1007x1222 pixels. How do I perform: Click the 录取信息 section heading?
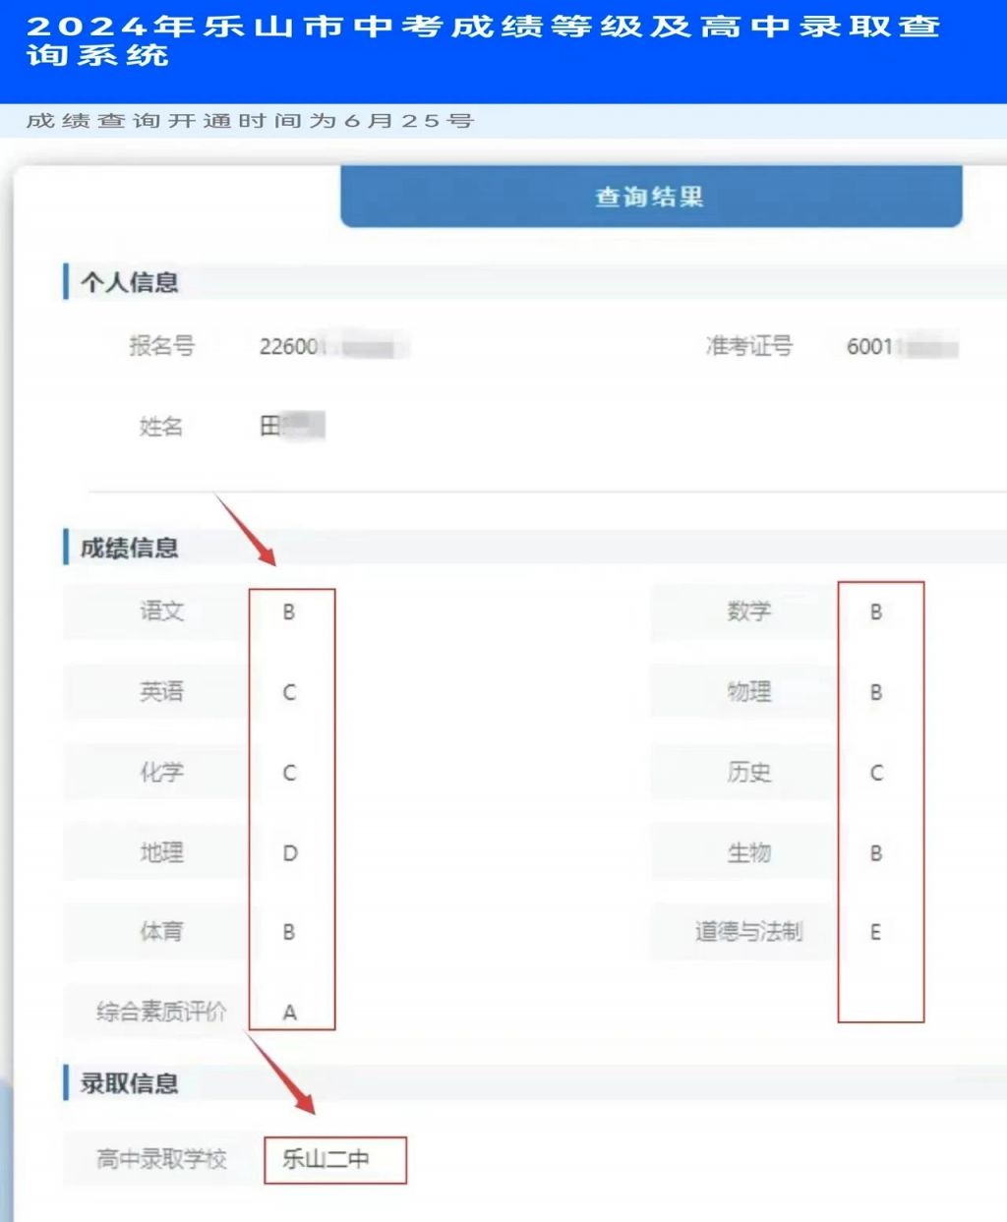tap(129, 1083)
